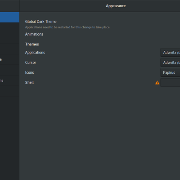Select the sidebar row between the "e" and "ns" entries
This screenshot has height=180, width=180.
[9, 70]
